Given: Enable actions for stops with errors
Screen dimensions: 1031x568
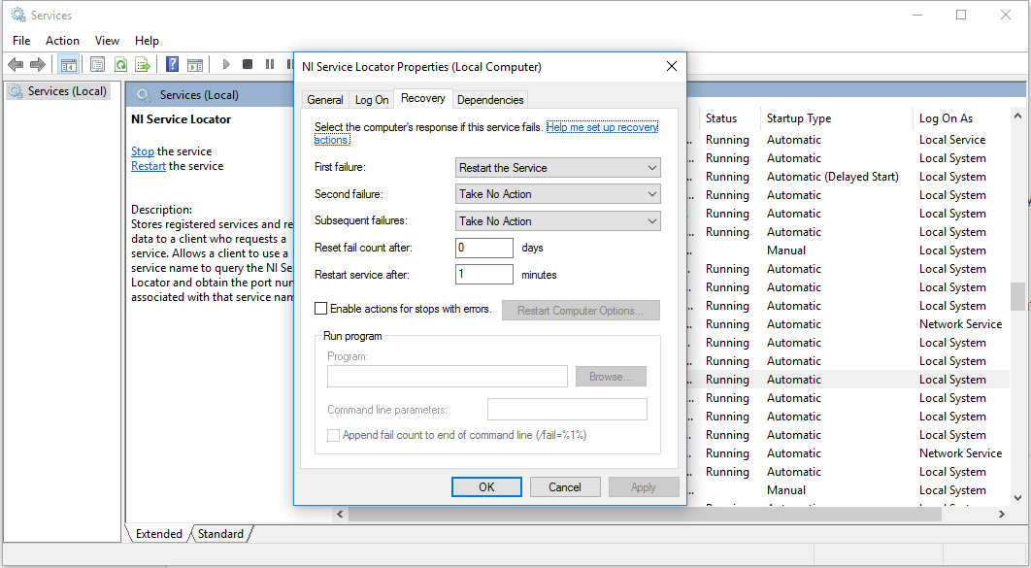Looking at the screenshot, I should coord(321,309).
